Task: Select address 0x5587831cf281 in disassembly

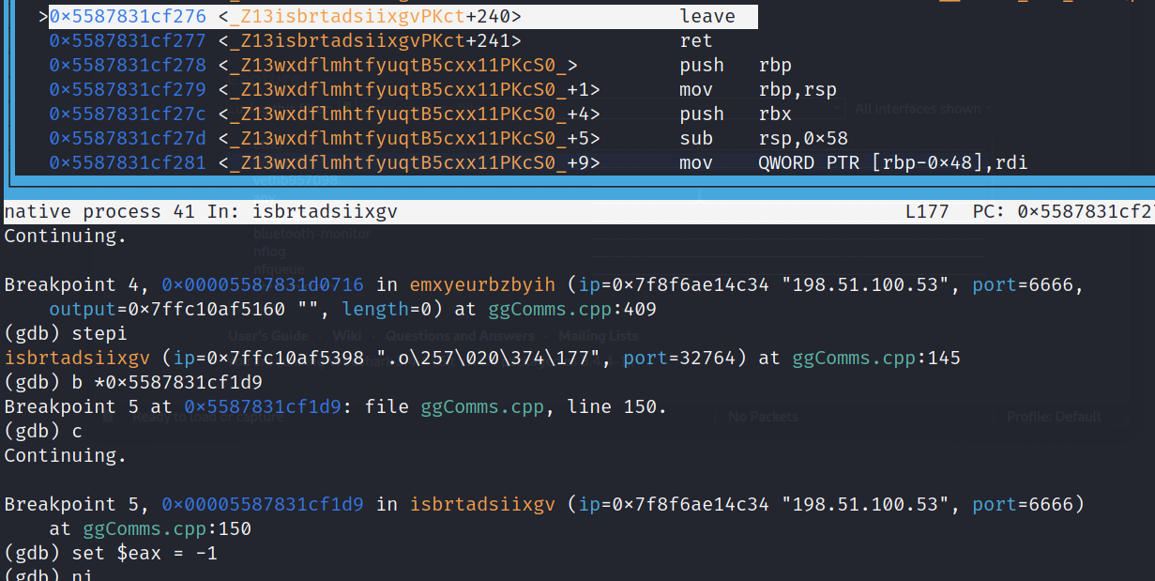Action: [129, 162]
